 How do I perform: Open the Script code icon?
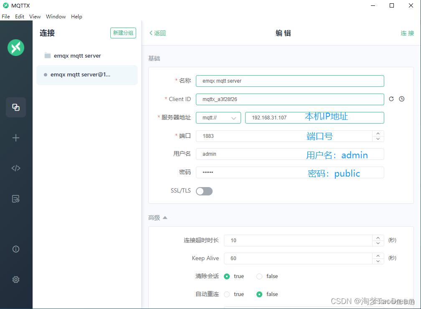(16, 168)
